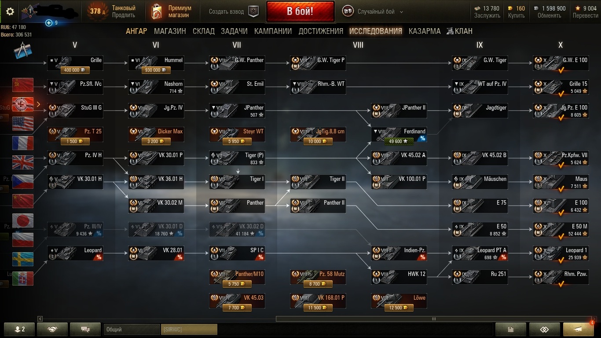Screen dimensions: 601x338
Task: Expand the selected nation arrow chevron
Action: [x=39, y=104]
